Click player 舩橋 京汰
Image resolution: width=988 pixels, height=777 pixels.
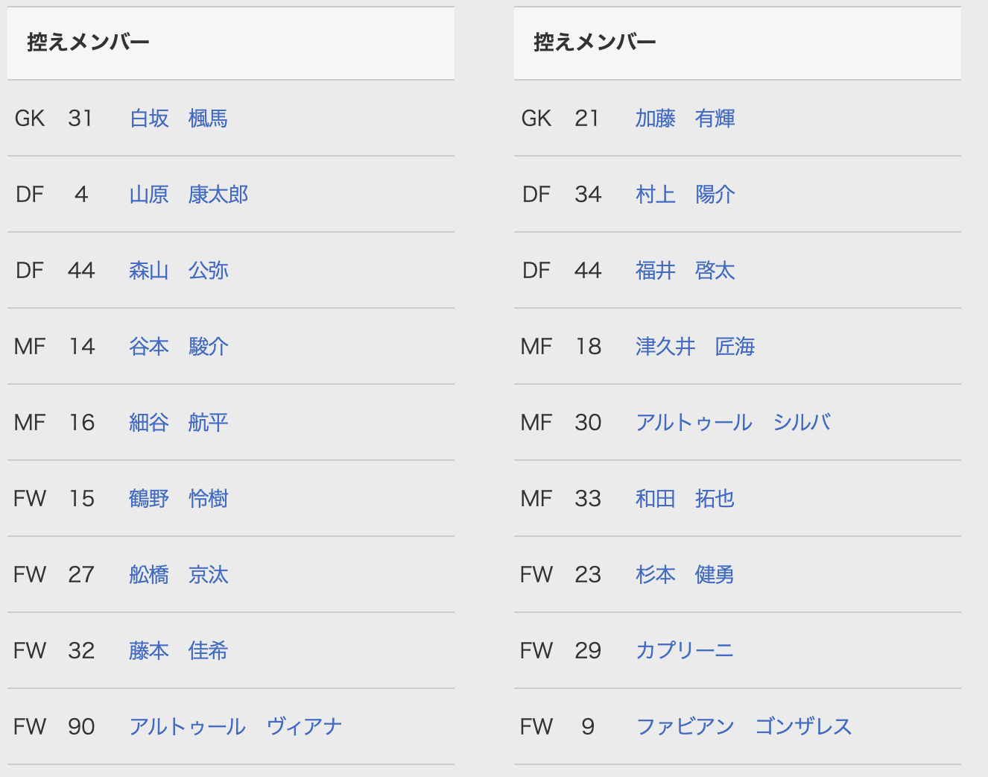(178, 575)
